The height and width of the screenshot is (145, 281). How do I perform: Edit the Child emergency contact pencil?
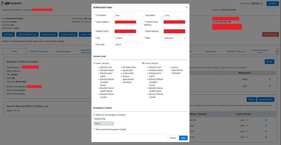270,86
